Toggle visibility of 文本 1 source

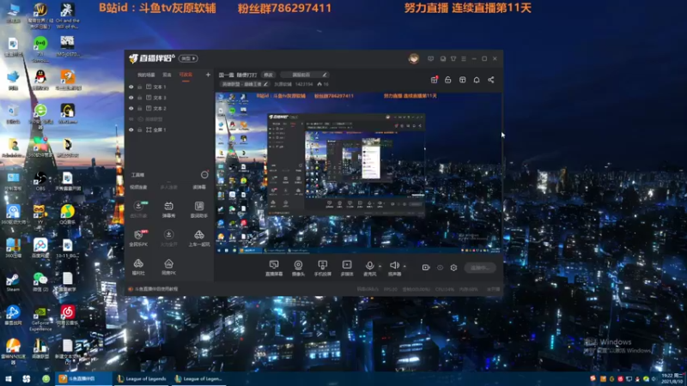(131, 87)
